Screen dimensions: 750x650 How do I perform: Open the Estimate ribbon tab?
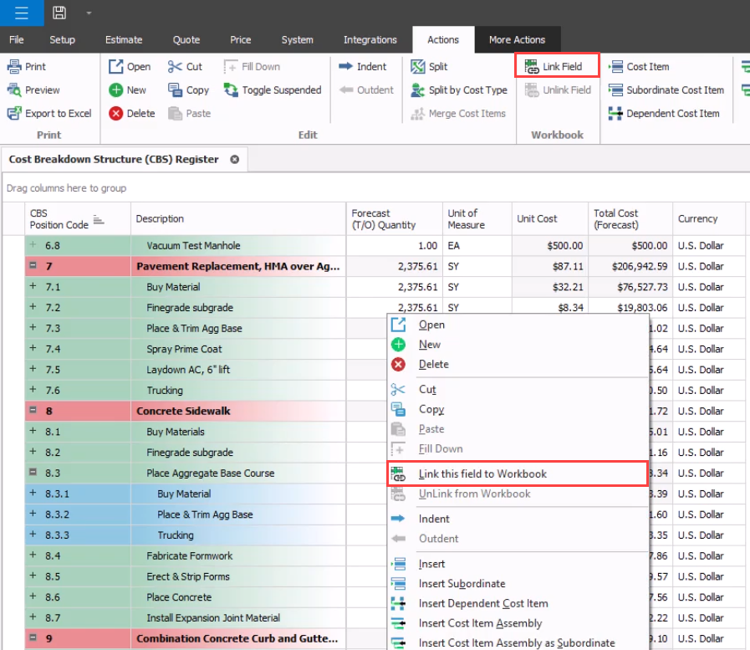[124, 39]
